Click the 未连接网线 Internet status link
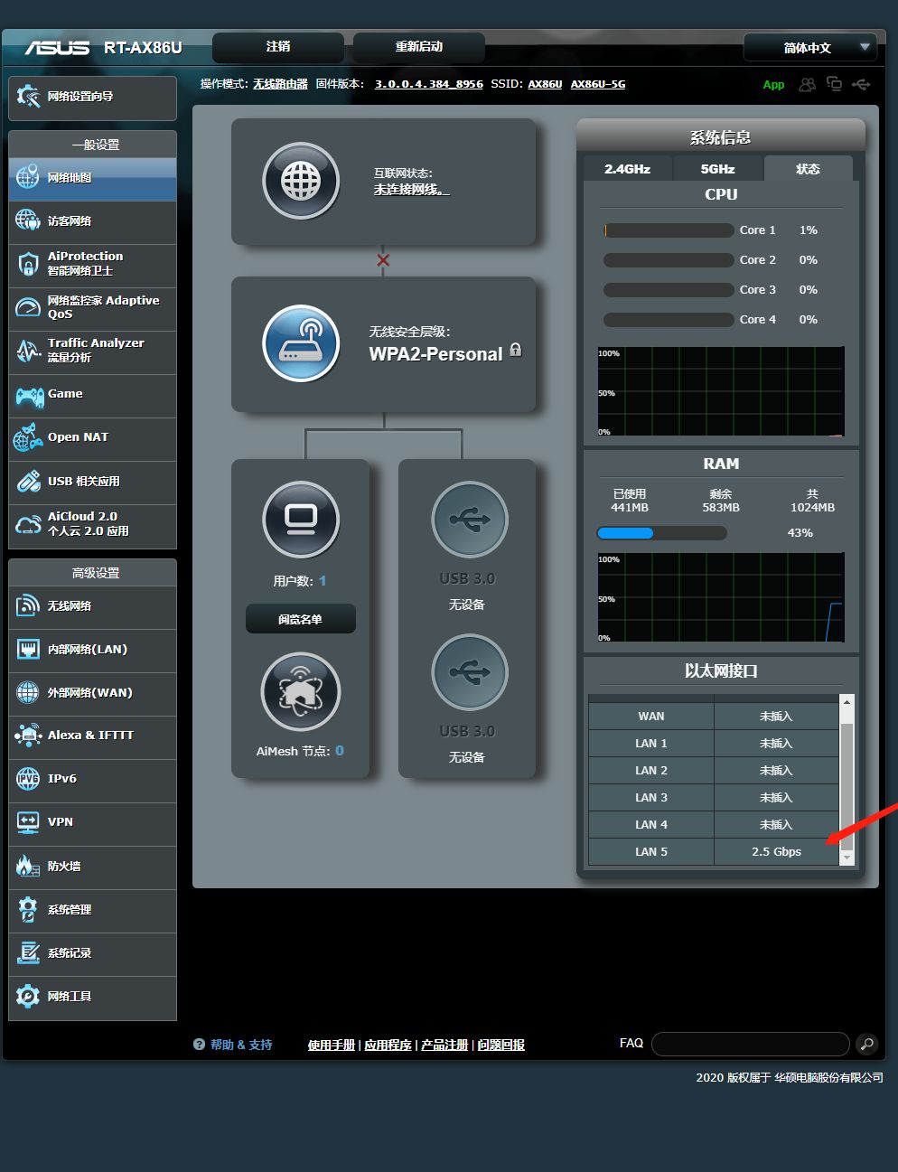Image resolution: width=898 pixels, height=1172 pixels. 411,190
